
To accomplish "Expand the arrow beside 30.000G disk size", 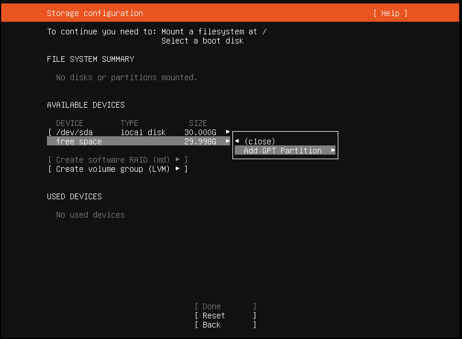I will (227, 132).
